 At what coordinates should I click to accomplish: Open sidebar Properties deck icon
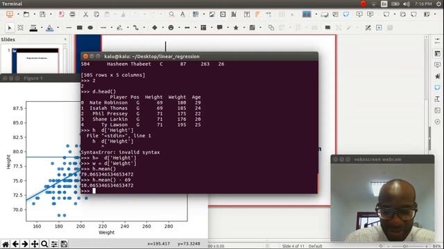pyautogui.click(x=437, y=53)
